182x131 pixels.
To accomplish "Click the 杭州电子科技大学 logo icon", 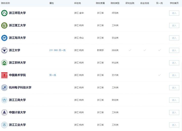I will pos(4,88).
